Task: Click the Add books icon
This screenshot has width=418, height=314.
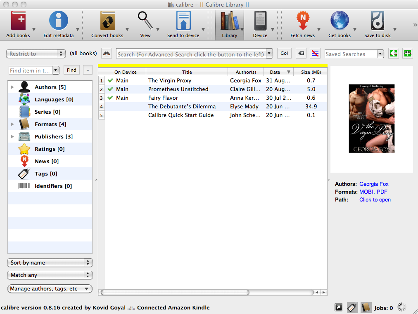Action: [18, 21]
